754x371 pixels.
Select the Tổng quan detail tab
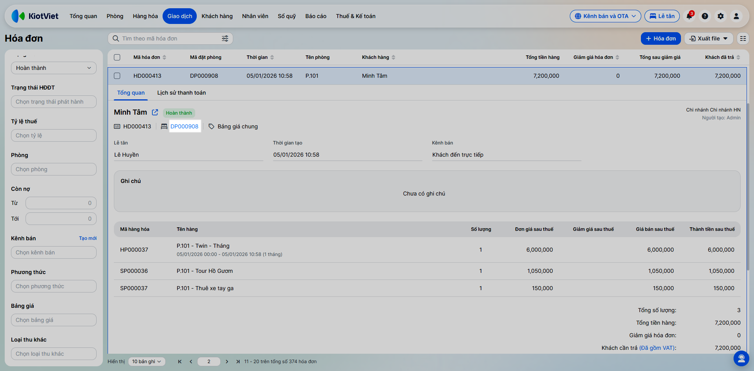(131, 93)
